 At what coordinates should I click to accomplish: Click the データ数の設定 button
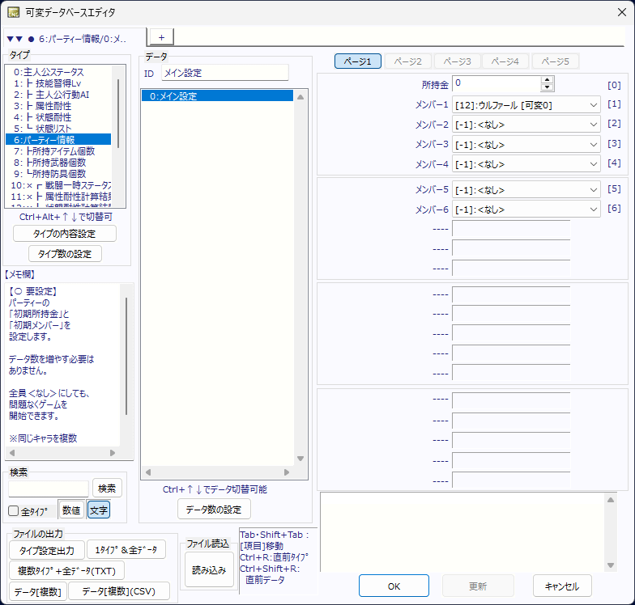(x=214, y=509)
